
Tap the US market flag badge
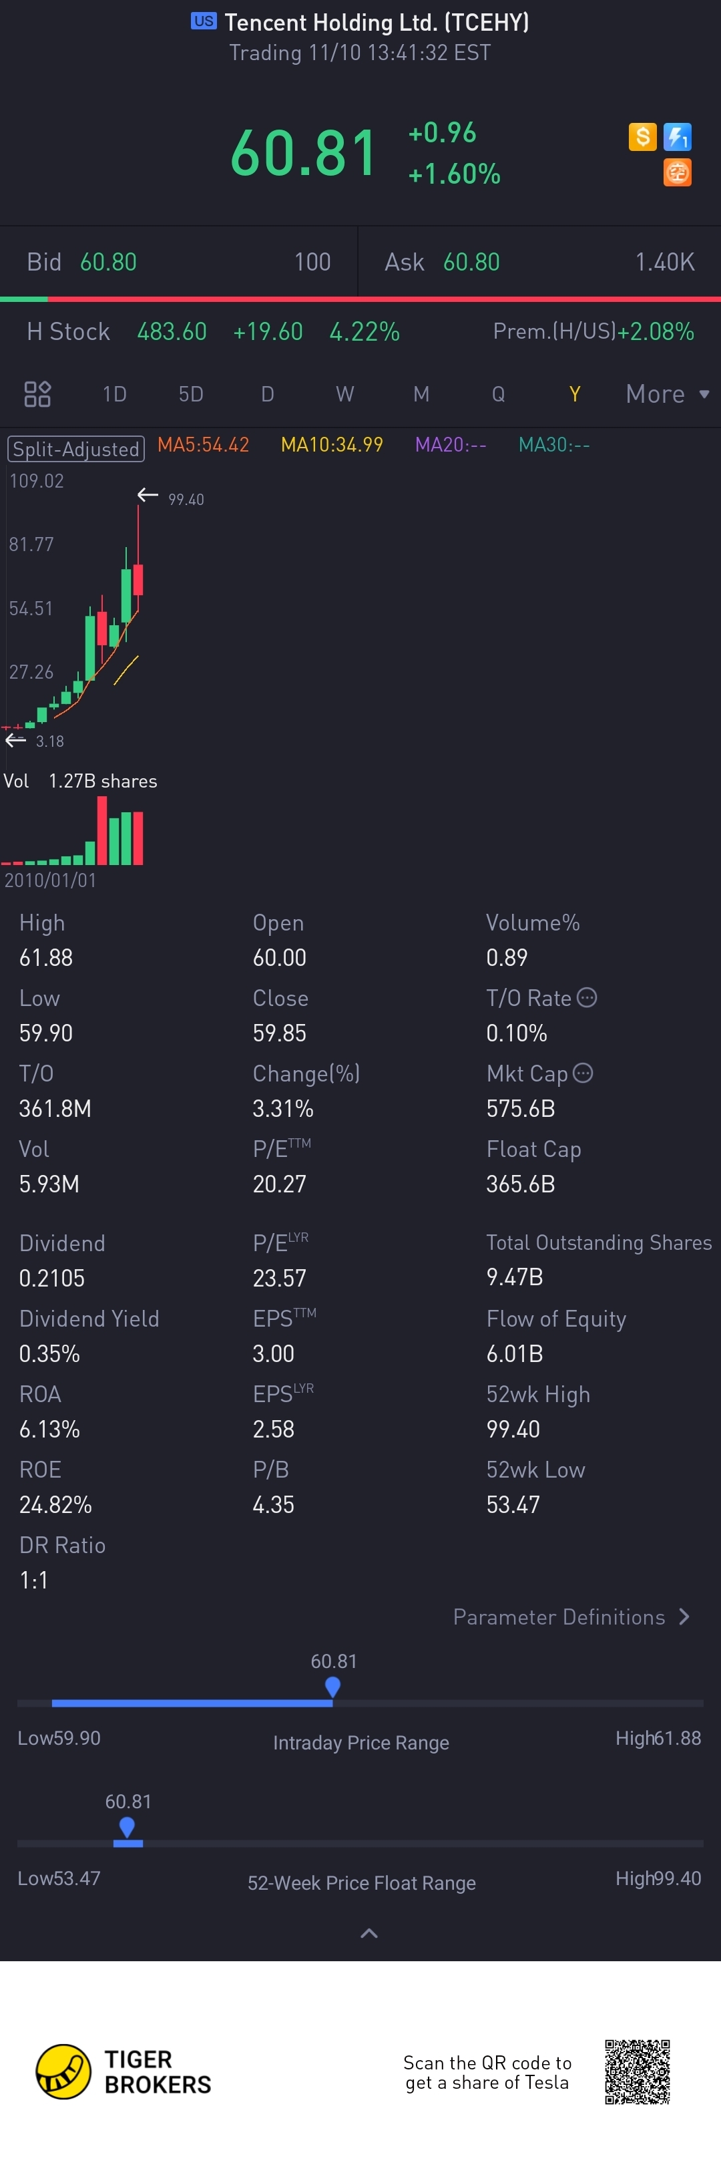pyautogui.click(x=204, y=21)
